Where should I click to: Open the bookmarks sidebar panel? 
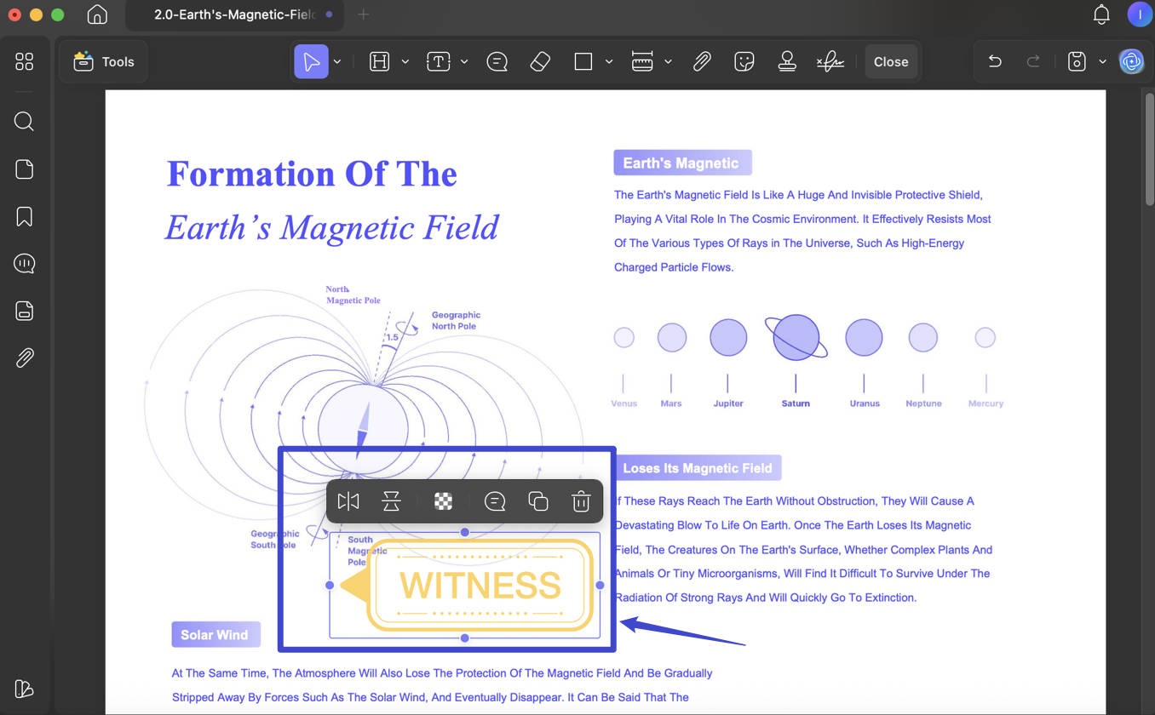coord(25,216)
